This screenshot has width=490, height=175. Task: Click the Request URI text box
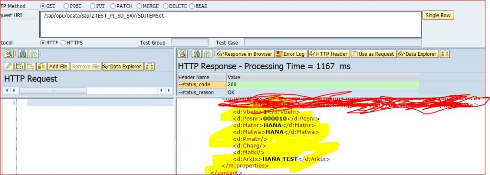230,25
